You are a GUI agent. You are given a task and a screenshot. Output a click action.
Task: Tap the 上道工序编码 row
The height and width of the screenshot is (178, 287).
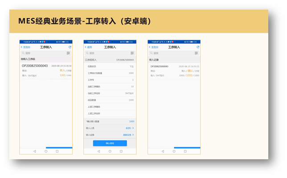tap(110, 107)
